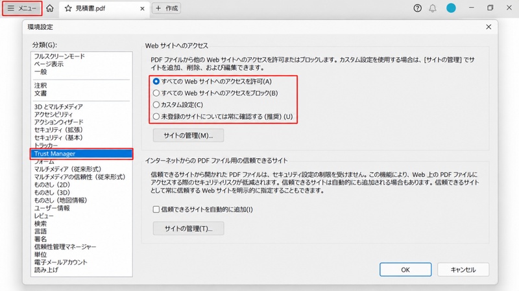Select 文書 category

(41, 93)
